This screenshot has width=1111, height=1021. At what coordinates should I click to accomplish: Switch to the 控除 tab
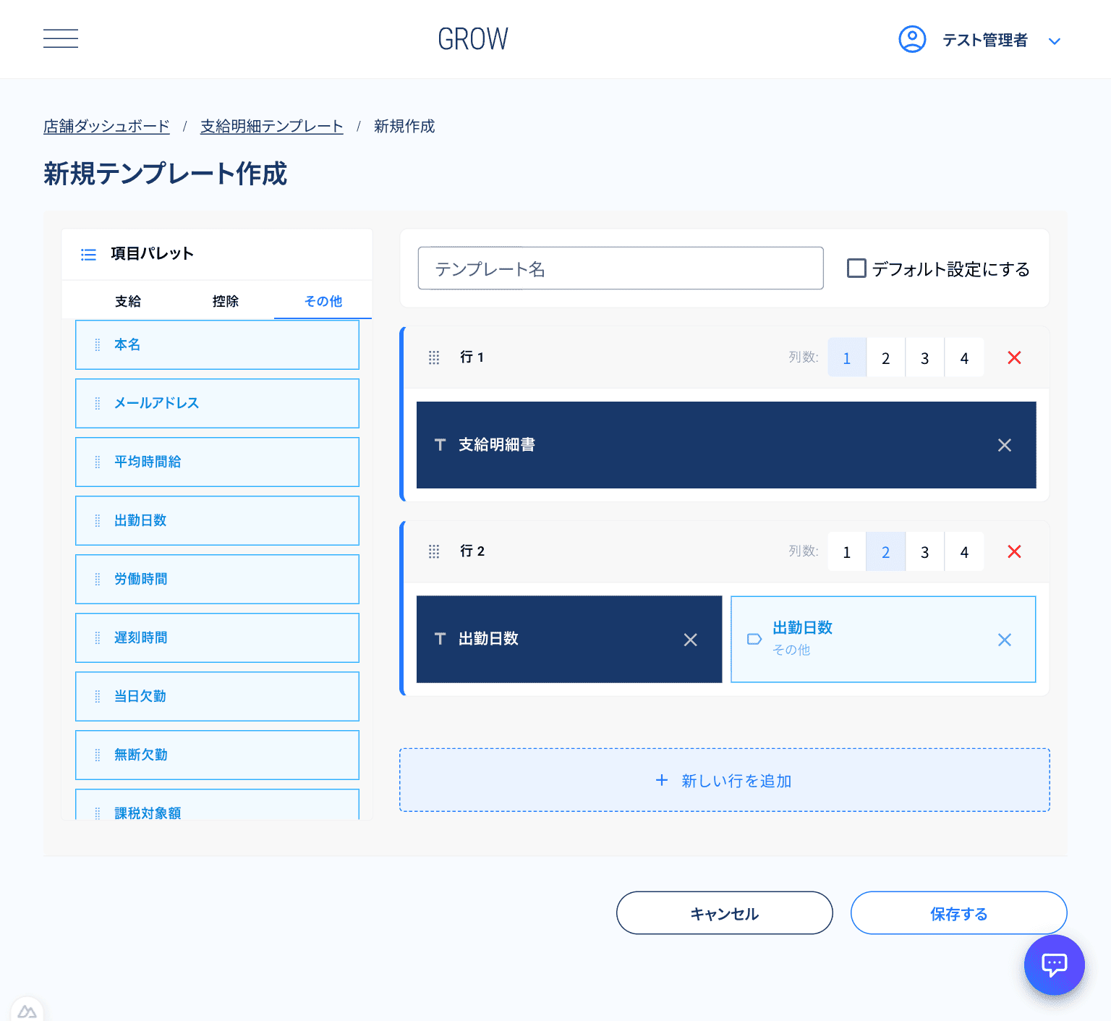[225, 301]
